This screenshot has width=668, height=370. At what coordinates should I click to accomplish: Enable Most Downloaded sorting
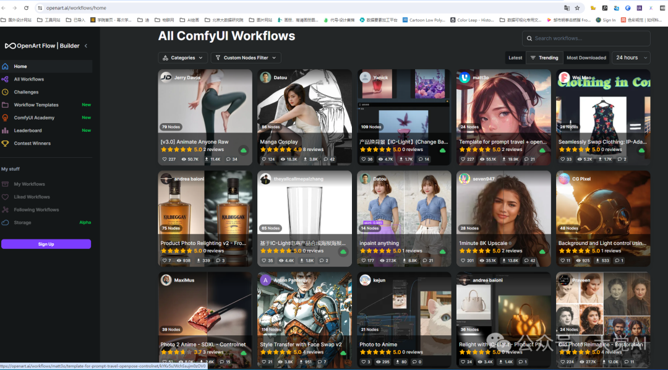pyautogui.click(x=586, y=57)
